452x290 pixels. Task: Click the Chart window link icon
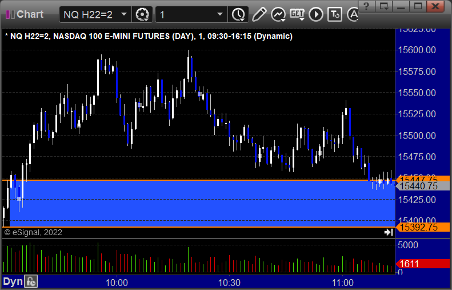tap(10, 14)
